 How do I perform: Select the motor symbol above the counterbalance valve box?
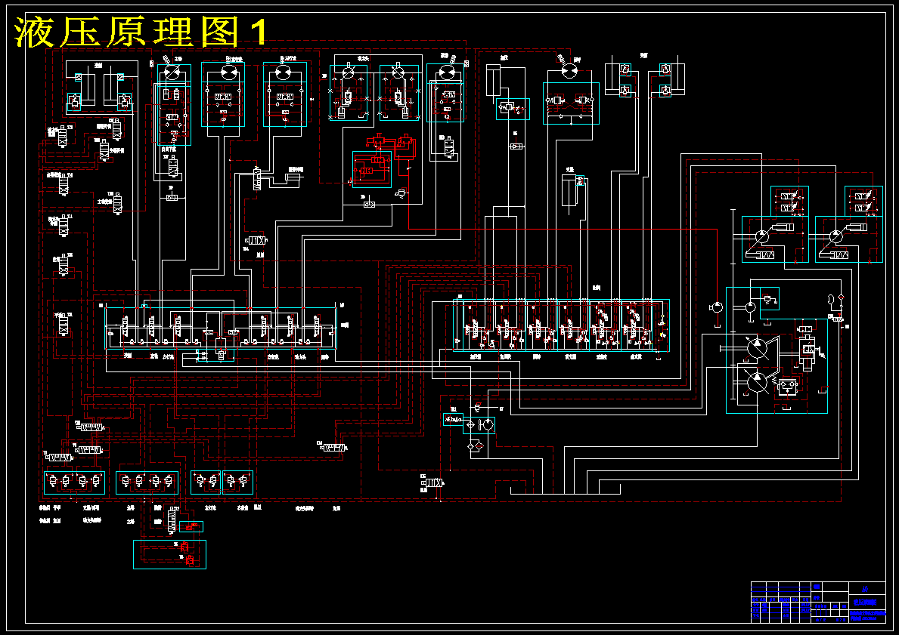coord(570,70)
